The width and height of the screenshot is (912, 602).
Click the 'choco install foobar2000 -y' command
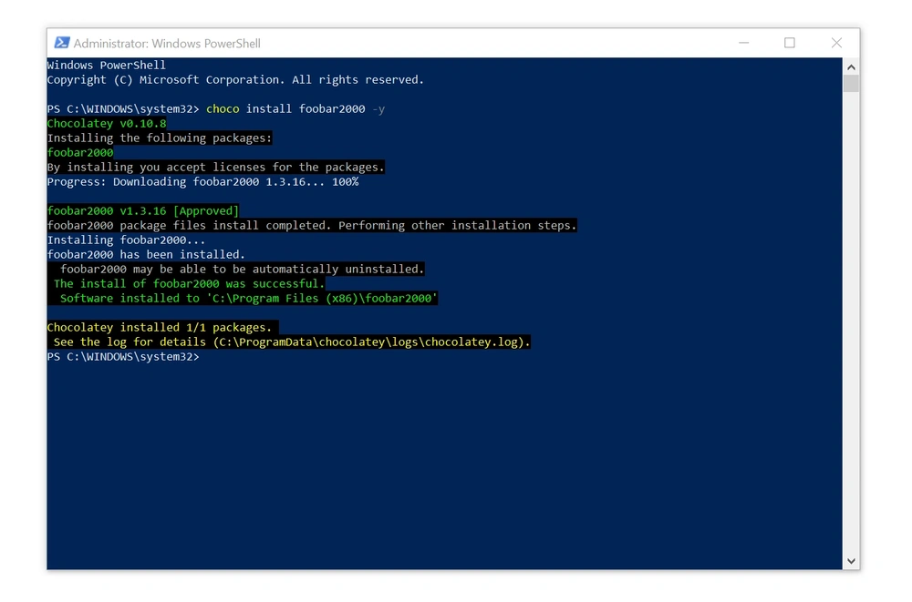tap(295, 108)
